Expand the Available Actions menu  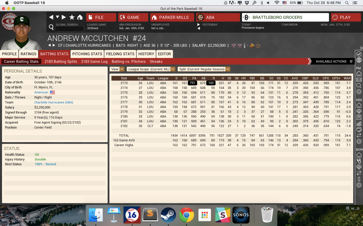334,62
